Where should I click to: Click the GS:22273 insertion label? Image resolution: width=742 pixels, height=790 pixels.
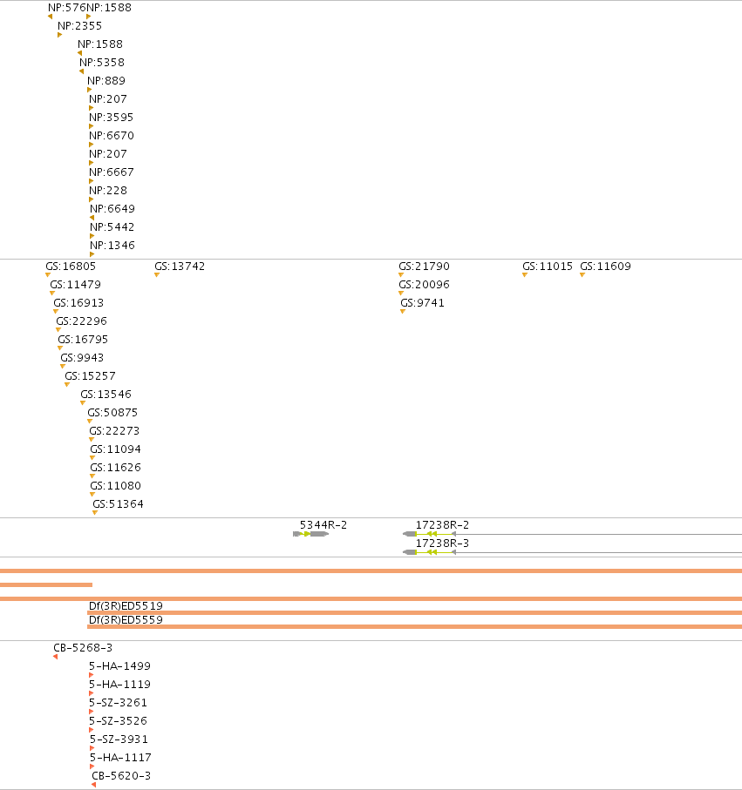tap(114, 431)
